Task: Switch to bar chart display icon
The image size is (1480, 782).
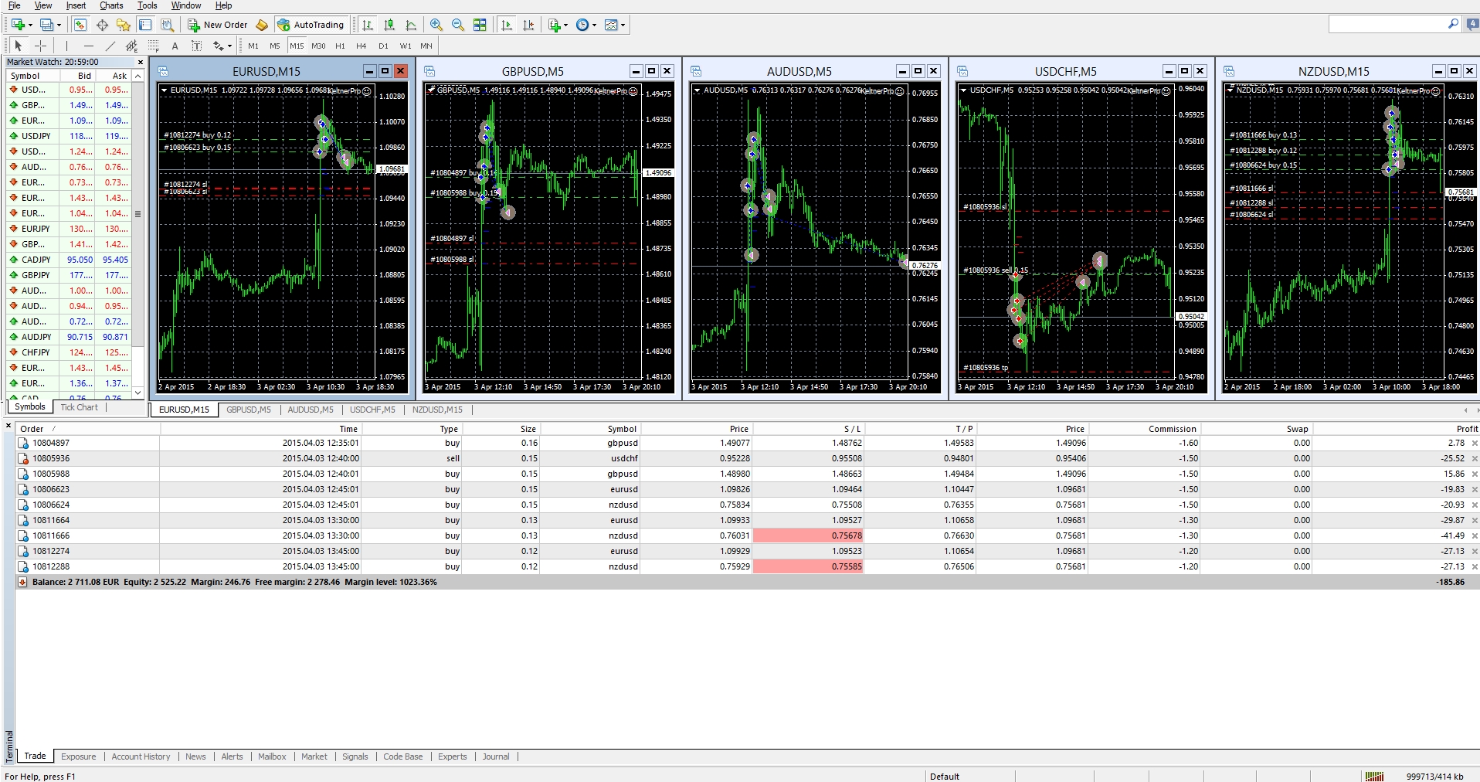Action: point(368,25)
